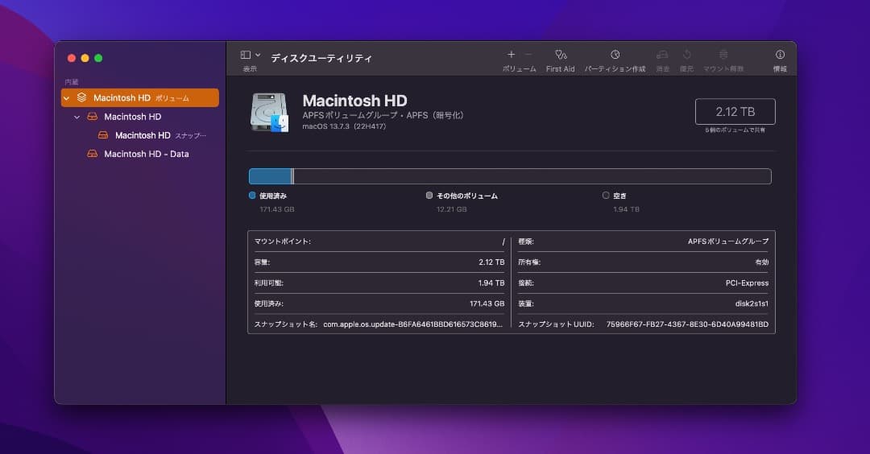Click the com.apple.os.update snapshot name

412,324
